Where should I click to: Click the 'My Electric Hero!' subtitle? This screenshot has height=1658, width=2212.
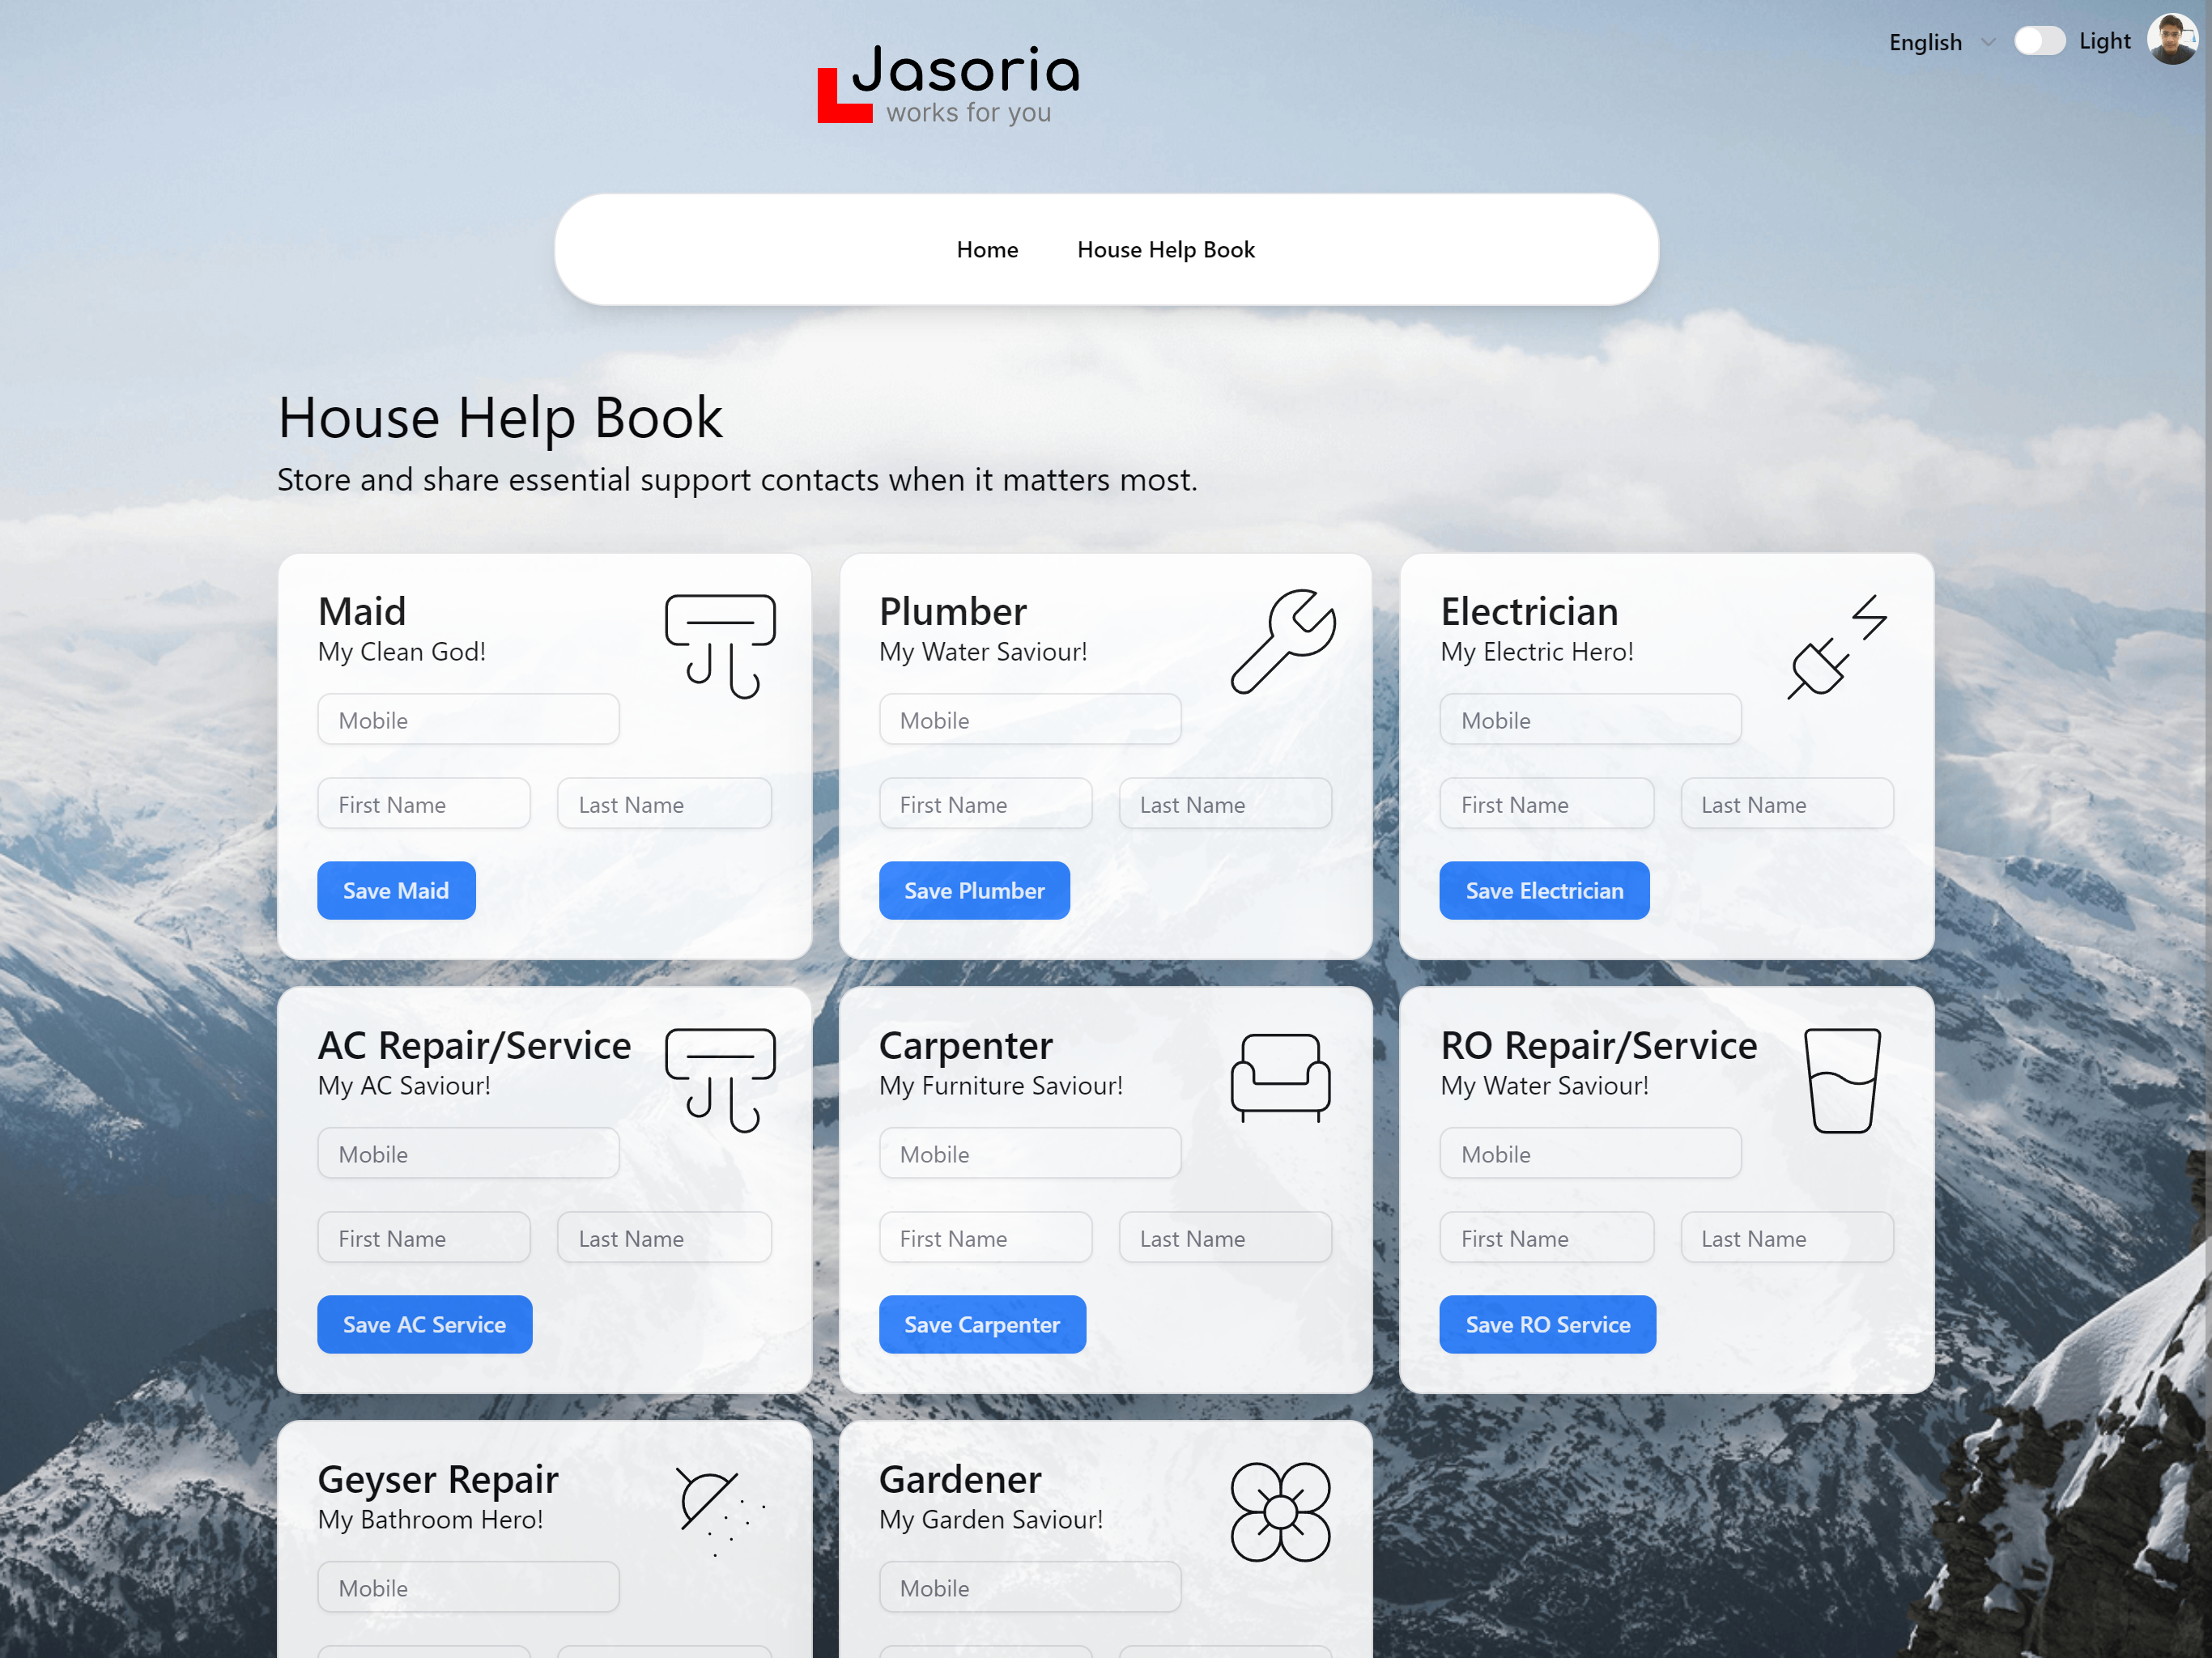(x=1537, y=651)
